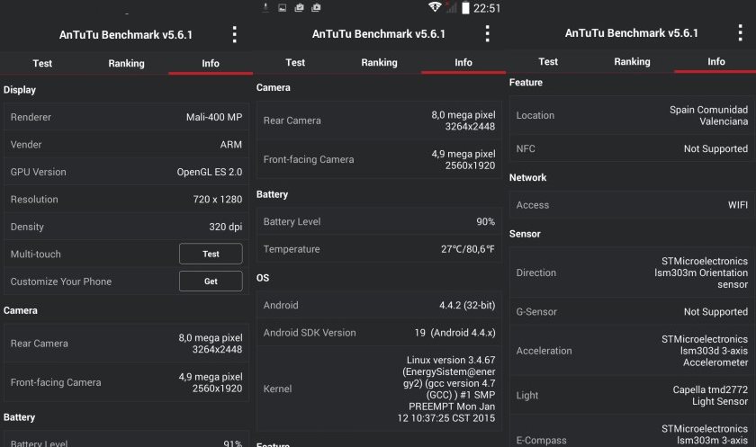Open the Test tab in the right panel

[x=548, y=62]
